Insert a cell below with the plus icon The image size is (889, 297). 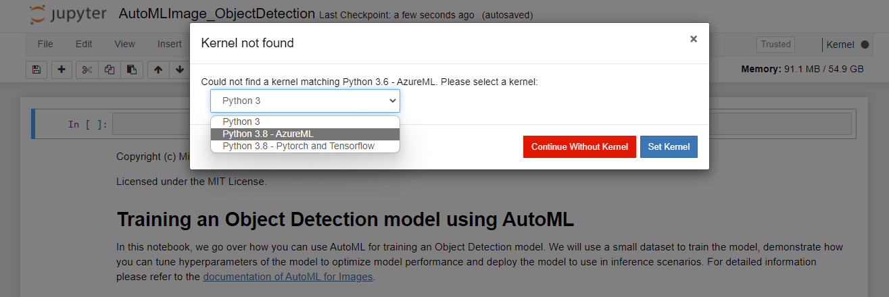point(62,69)
